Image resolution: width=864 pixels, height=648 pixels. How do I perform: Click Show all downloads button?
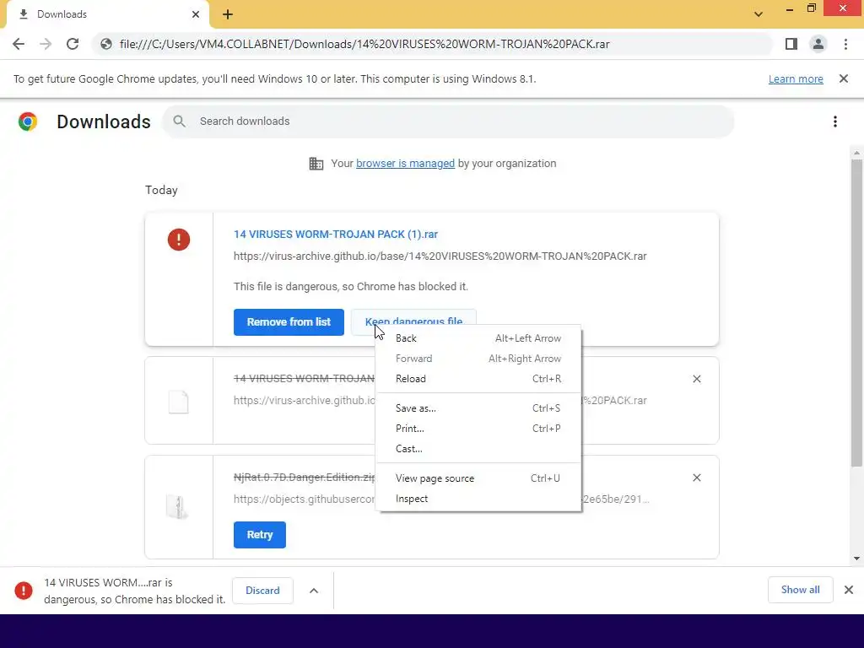coord(800,590)
